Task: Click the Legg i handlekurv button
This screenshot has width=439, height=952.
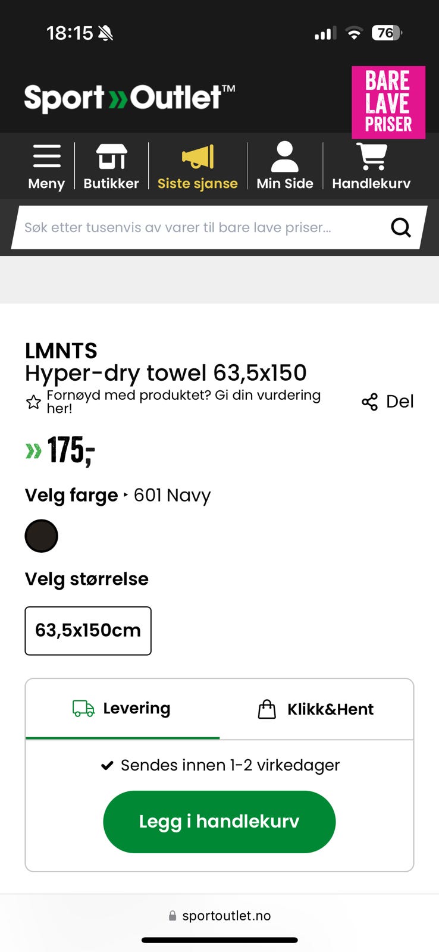Action: pos(219,822)
